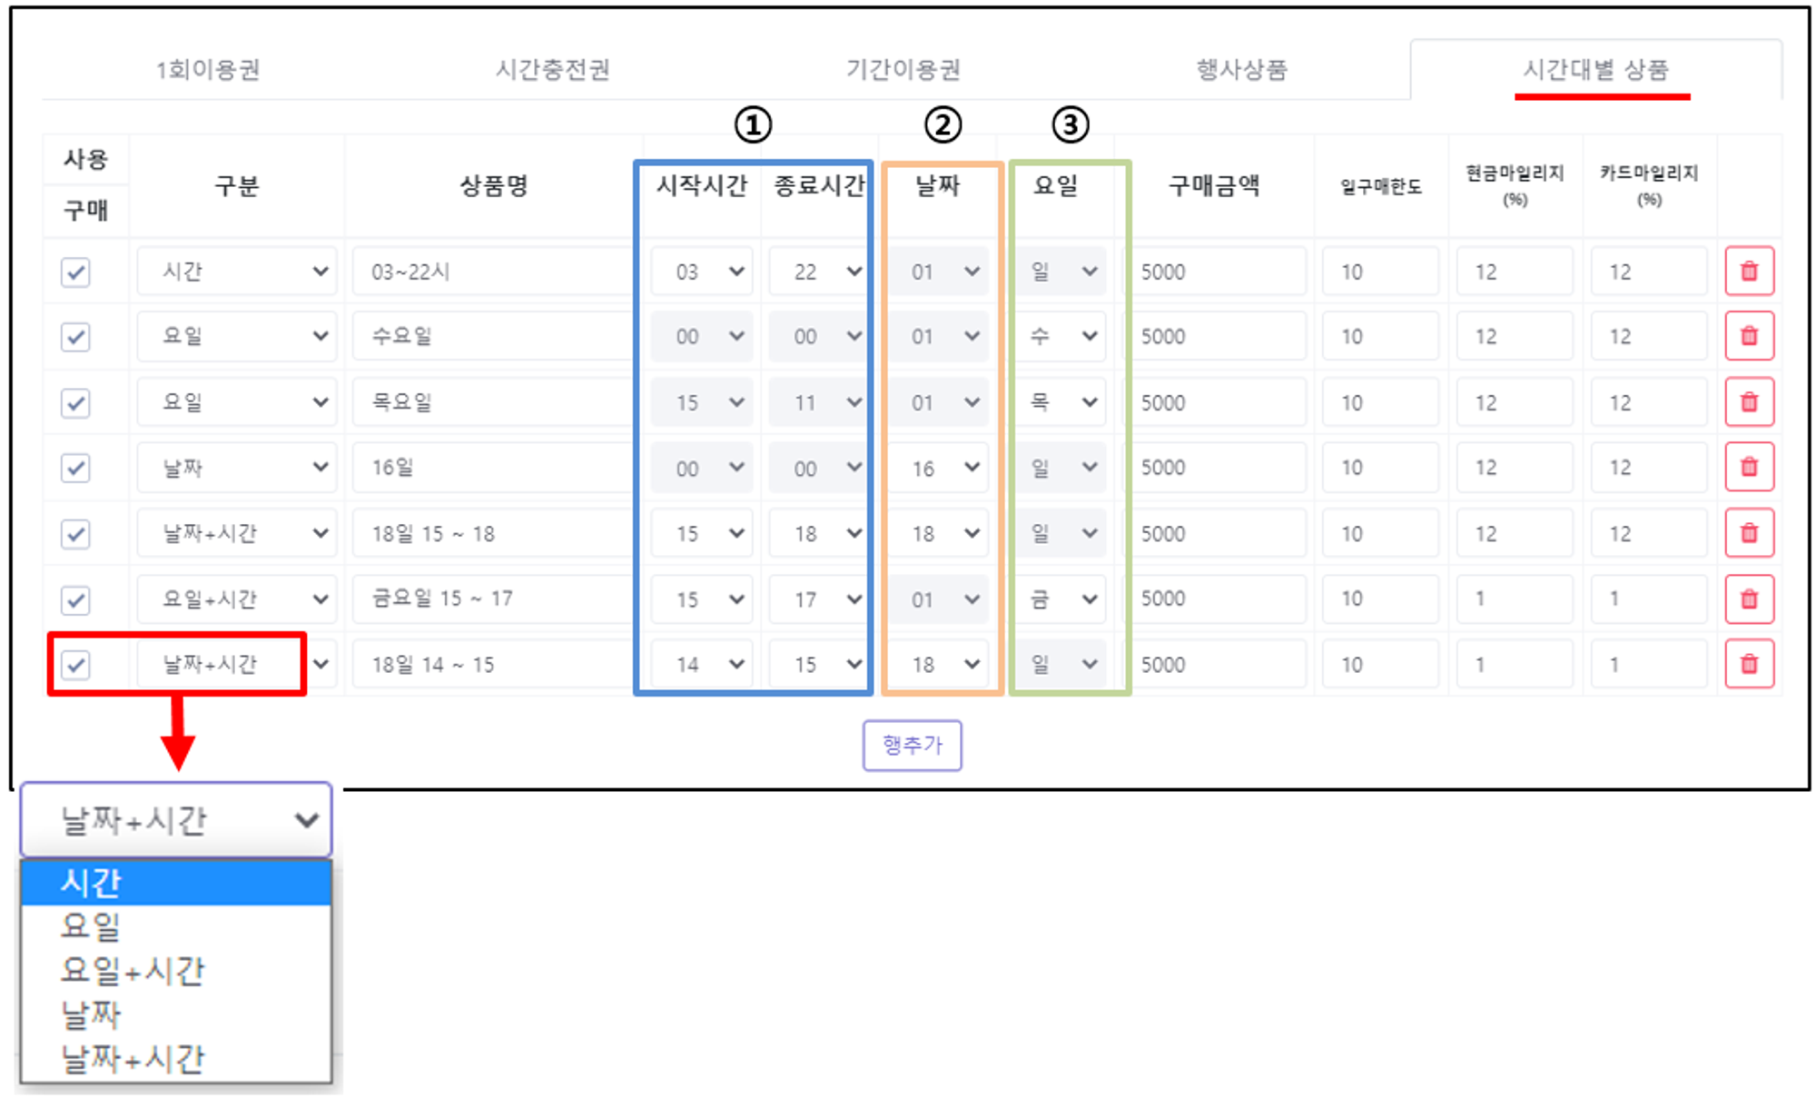Click the 상품명 field containing 16일
Viewport: 1816px width, 1098px height.
[490, 468]
